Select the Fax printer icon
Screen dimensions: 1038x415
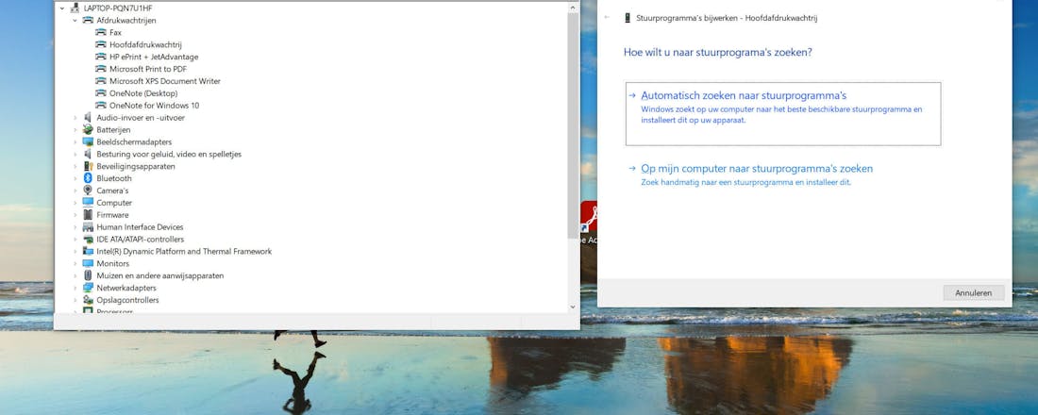[x=101, y=32]
